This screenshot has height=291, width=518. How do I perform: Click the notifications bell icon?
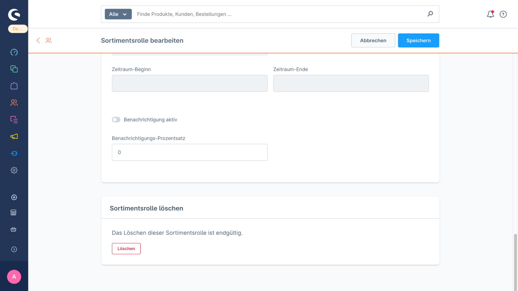tap(490, 14)
